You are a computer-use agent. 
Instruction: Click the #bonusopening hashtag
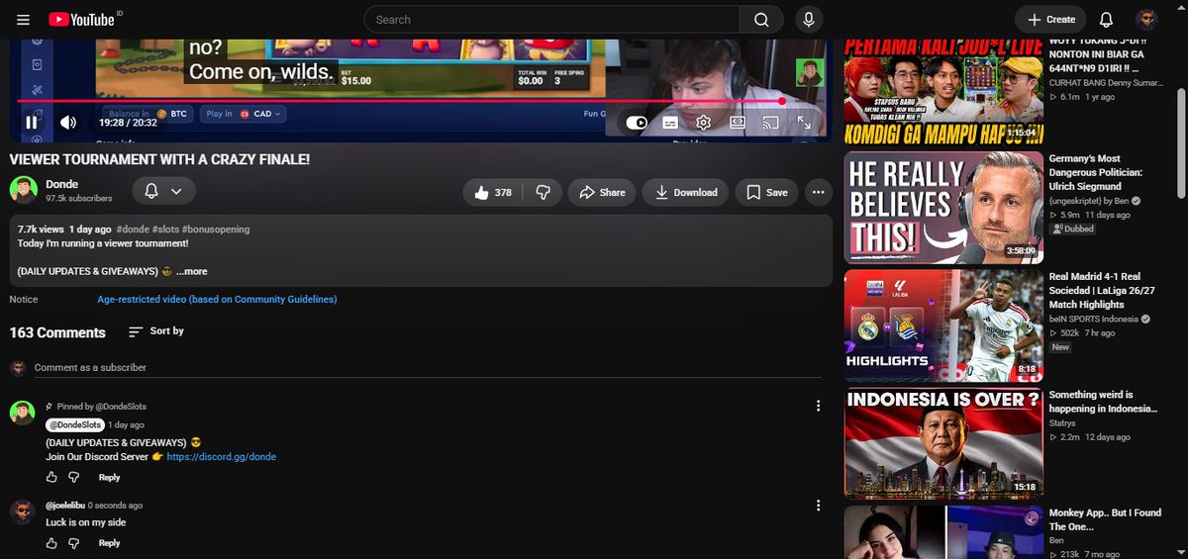216,230
